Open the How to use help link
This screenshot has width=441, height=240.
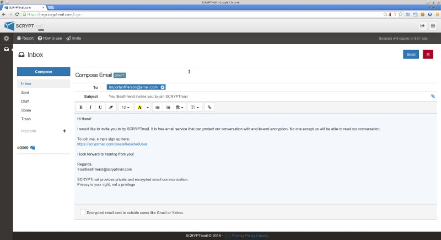(x=50, y=38)
